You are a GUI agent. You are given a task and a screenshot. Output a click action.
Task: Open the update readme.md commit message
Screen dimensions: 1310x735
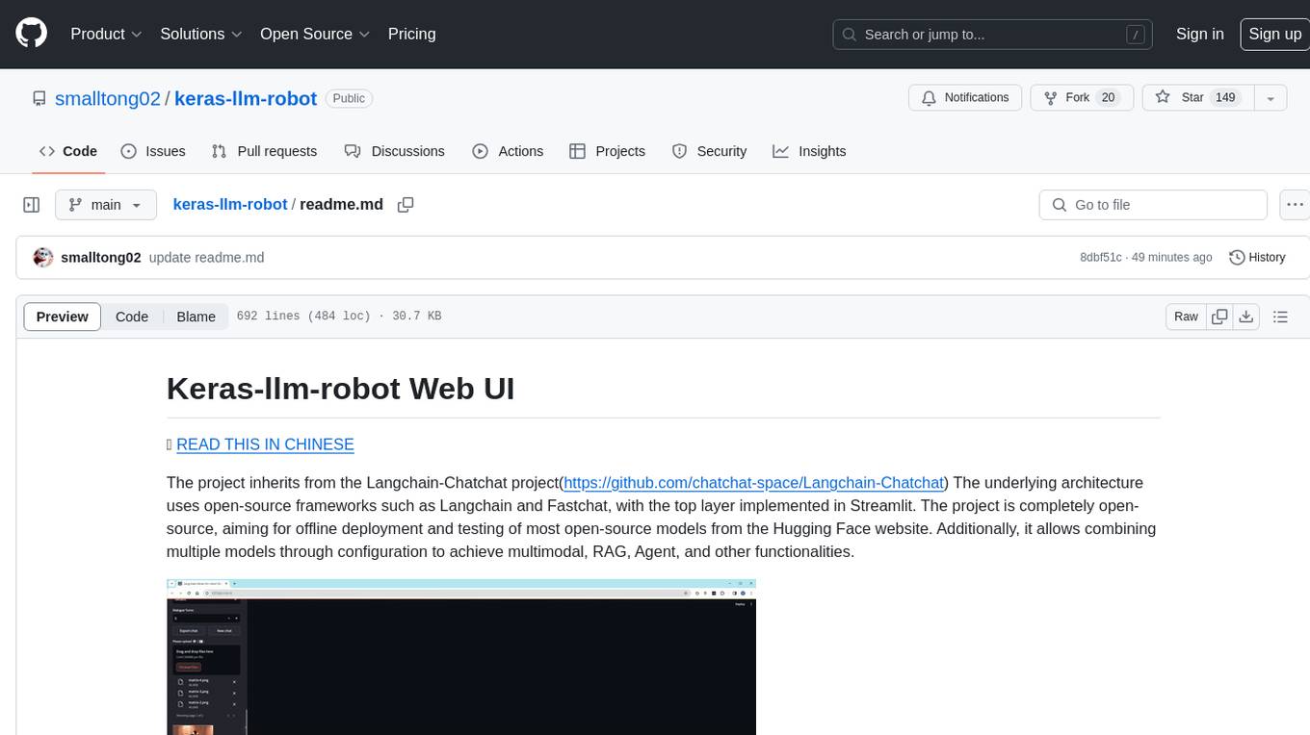(206, 258)
